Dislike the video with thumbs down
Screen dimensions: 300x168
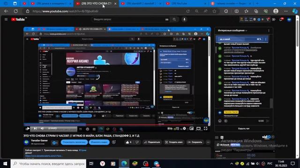pyautogui.click(x=137, y=142)
